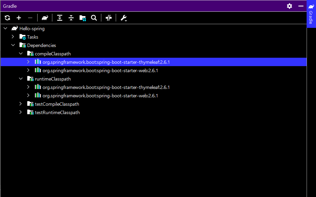Click the Gradle panel title
Image resolution: width=316 pixels, height=197 pixels.
[10, 6]
